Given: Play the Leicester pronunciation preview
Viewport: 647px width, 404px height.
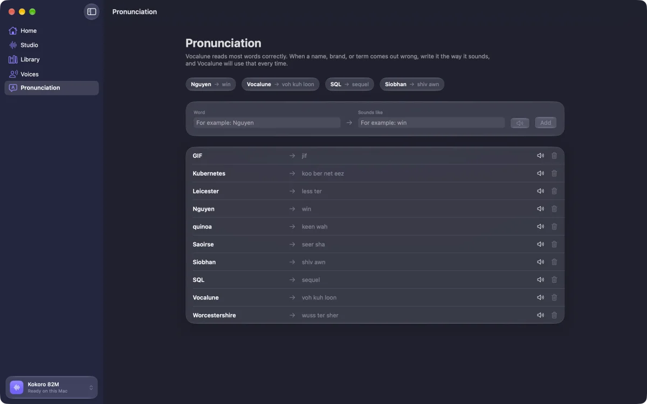Looking at the screenshot, I should [x=540, y=191].
